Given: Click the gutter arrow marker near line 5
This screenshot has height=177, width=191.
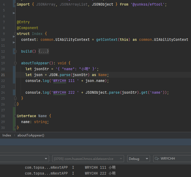Looking at the screenshot, I should [x=14, y=13].
